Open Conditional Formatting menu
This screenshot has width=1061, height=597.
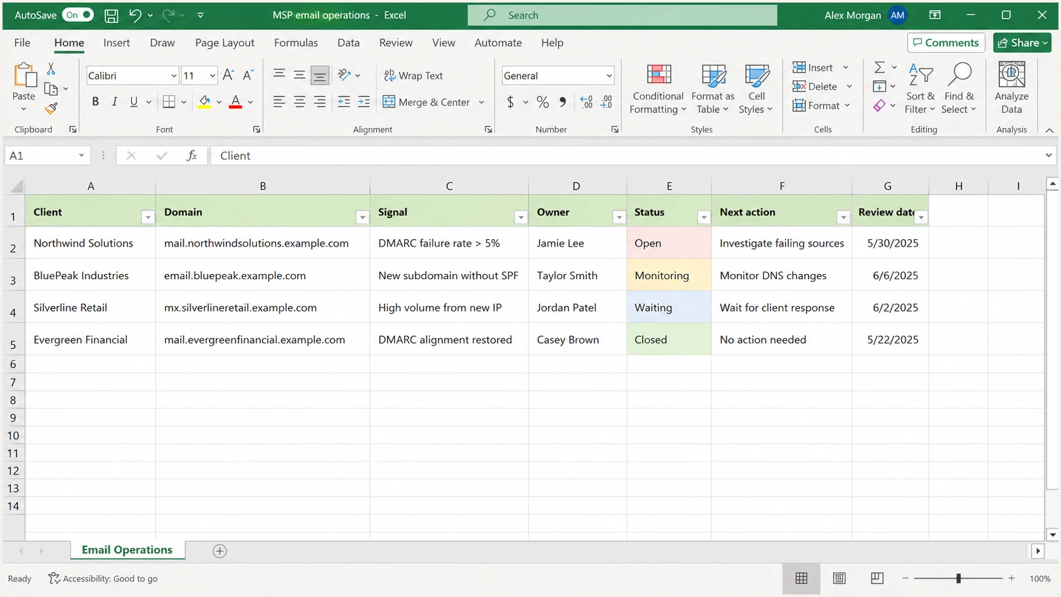[x=658, y=88]
